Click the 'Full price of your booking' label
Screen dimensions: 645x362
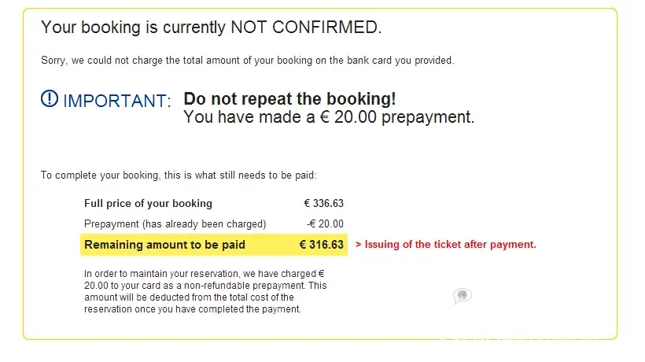click(x=148, y=204)
